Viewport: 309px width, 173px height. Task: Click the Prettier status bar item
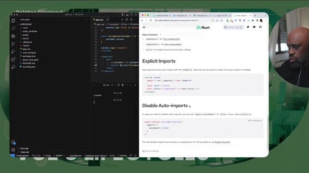(122, 156)
